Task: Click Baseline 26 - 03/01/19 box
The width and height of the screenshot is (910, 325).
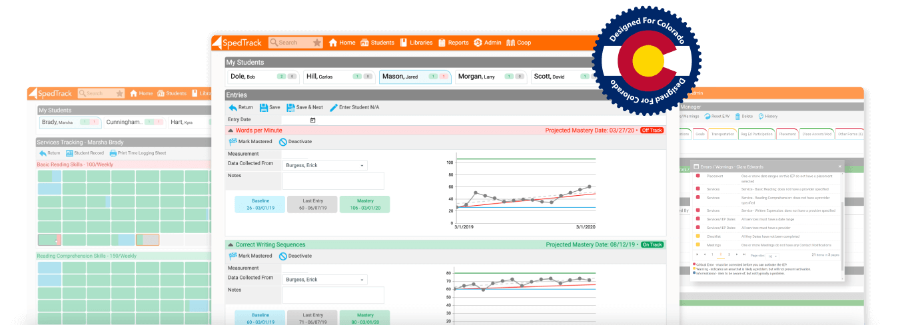Action: click(260, 204)
